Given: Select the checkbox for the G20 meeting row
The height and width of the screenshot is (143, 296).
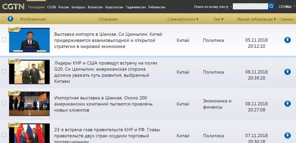Looking at the screenshot, I should coord(4,71).
